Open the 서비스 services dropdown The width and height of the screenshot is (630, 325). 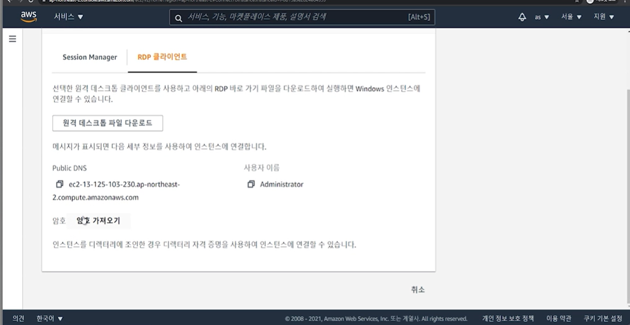69,17
